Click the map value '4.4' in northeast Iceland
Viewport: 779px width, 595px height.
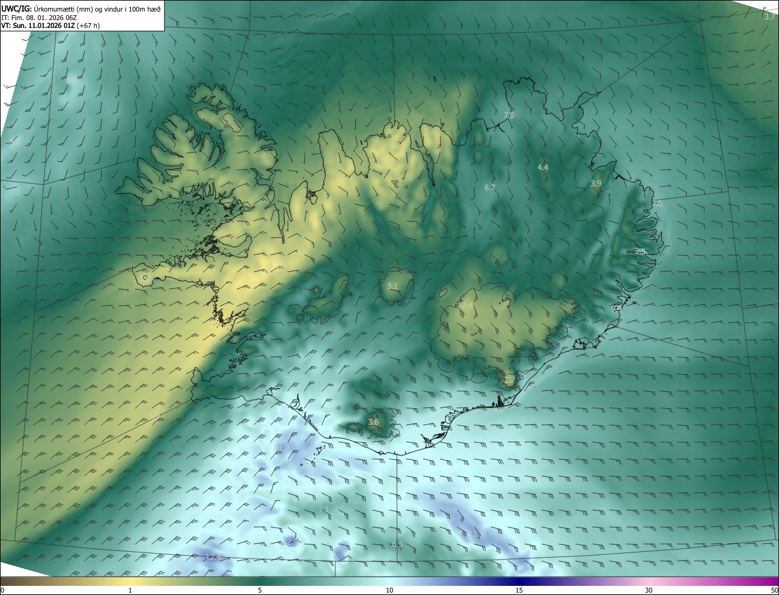(542, 167)
